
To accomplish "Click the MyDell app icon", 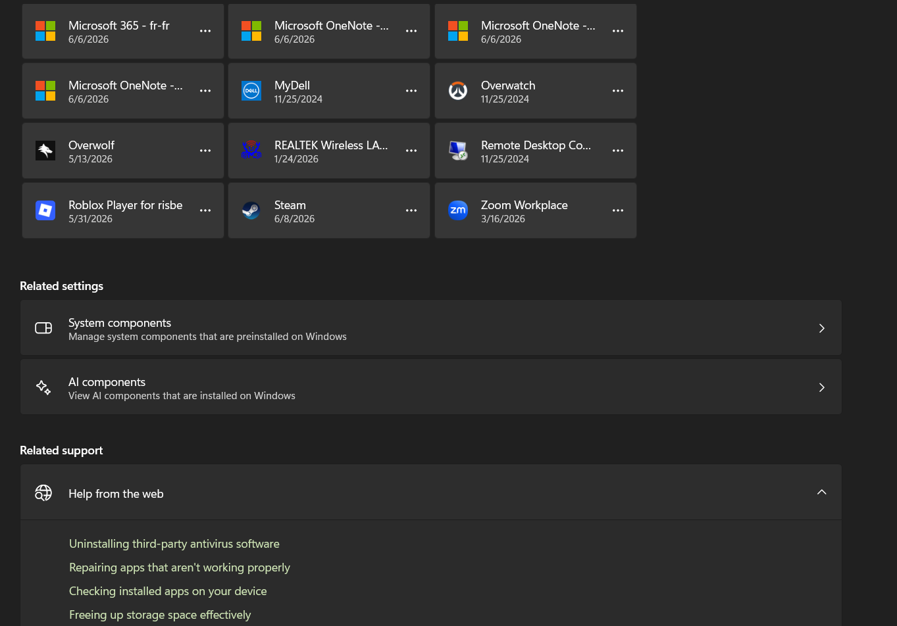I will [251, 91].
